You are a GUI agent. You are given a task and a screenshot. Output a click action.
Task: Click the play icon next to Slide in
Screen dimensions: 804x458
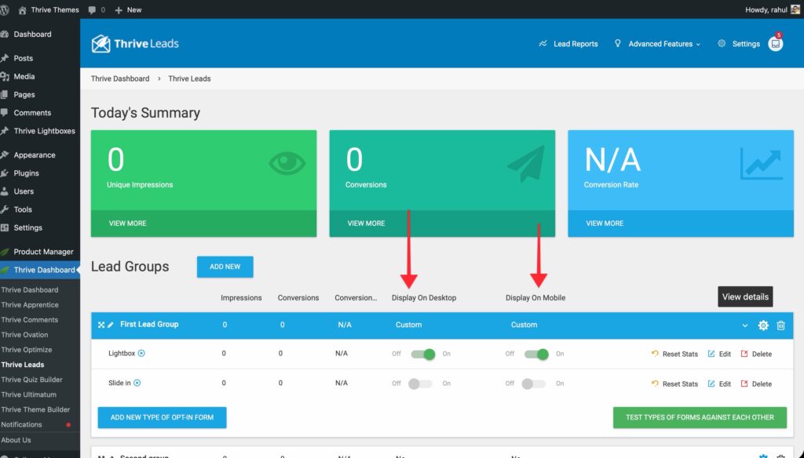pyautogui.click(x=137, y=383)
